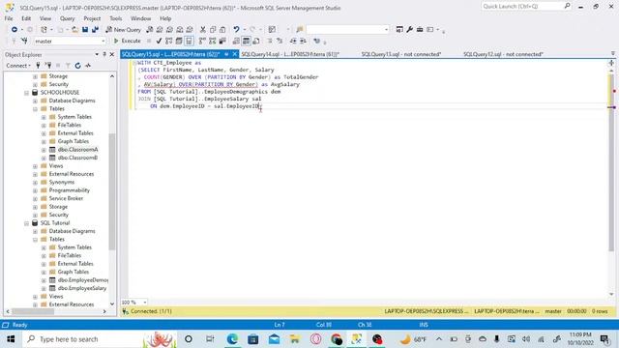Open File Explorer from the taskbar
This screenshot has width=619, height=348.
pyautogui.click(x=295, y=339)
